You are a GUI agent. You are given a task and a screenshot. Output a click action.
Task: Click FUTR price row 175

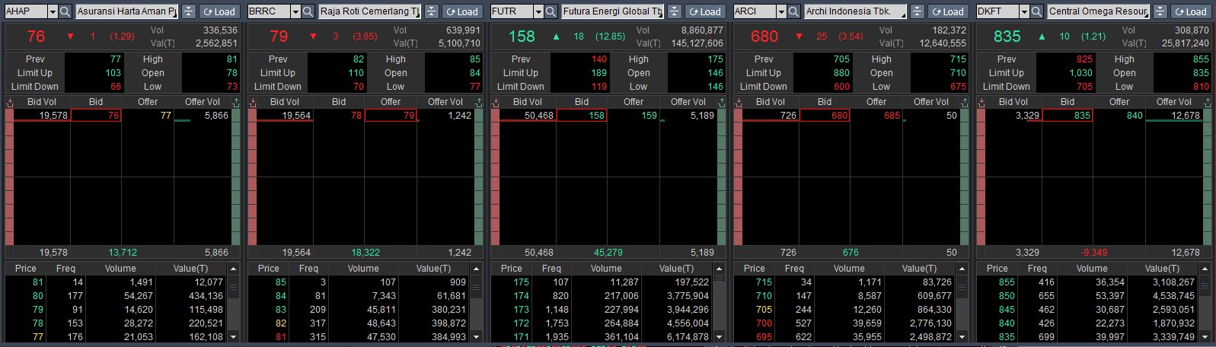click(602, 282)
